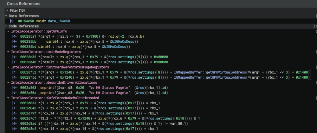
Task: Go to code reference 0002a56a
Action: pos(94,93)
